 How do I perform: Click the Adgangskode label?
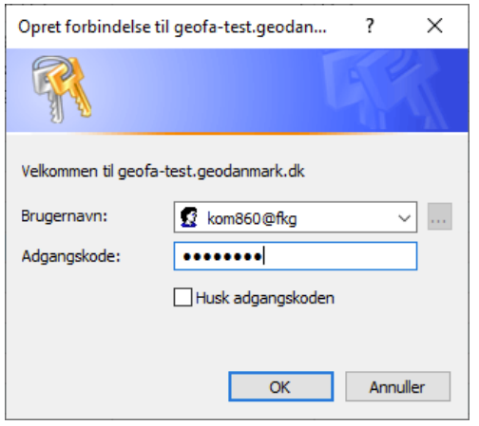tap(71, 256)
